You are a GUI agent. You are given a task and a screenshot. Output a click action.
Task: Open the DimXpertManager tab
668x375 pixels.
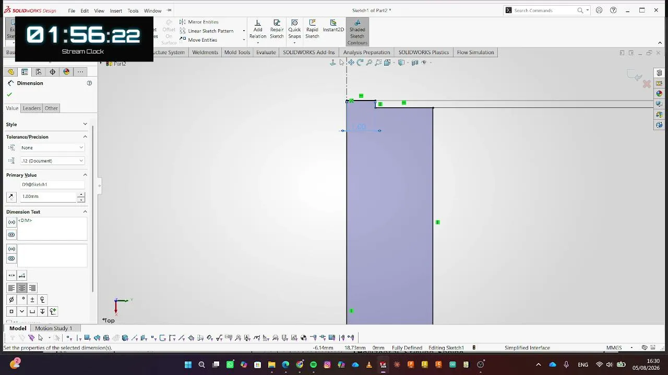point(52,72)
